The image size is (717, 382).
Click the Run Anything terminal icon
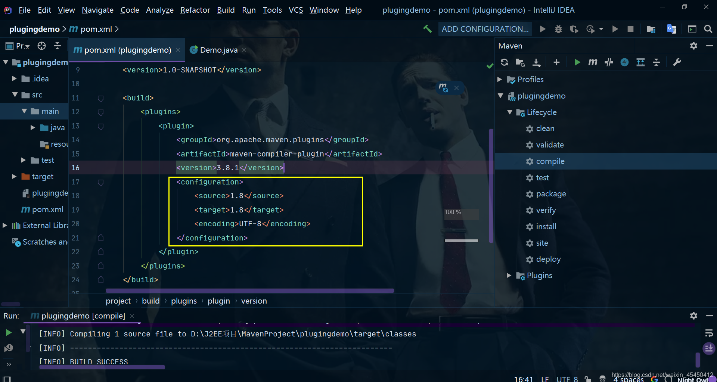point(692,29)
